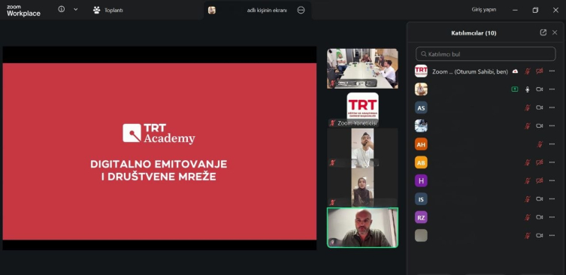The image size is (566, 275).
Task: Open share options three-dot circle icon
Action: pyautogui.click(x=301, y=10)
